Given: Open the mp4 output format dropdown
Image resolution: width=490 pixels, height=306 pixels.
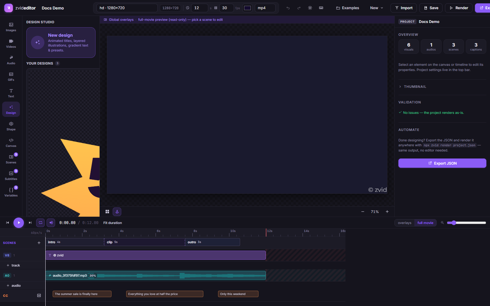Looking at the screenshot, I should pyautogui.click(x=265, y=8).
